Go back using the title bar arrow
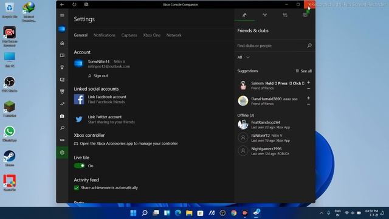The image size is (389, 219). click(x=62, y=4)
